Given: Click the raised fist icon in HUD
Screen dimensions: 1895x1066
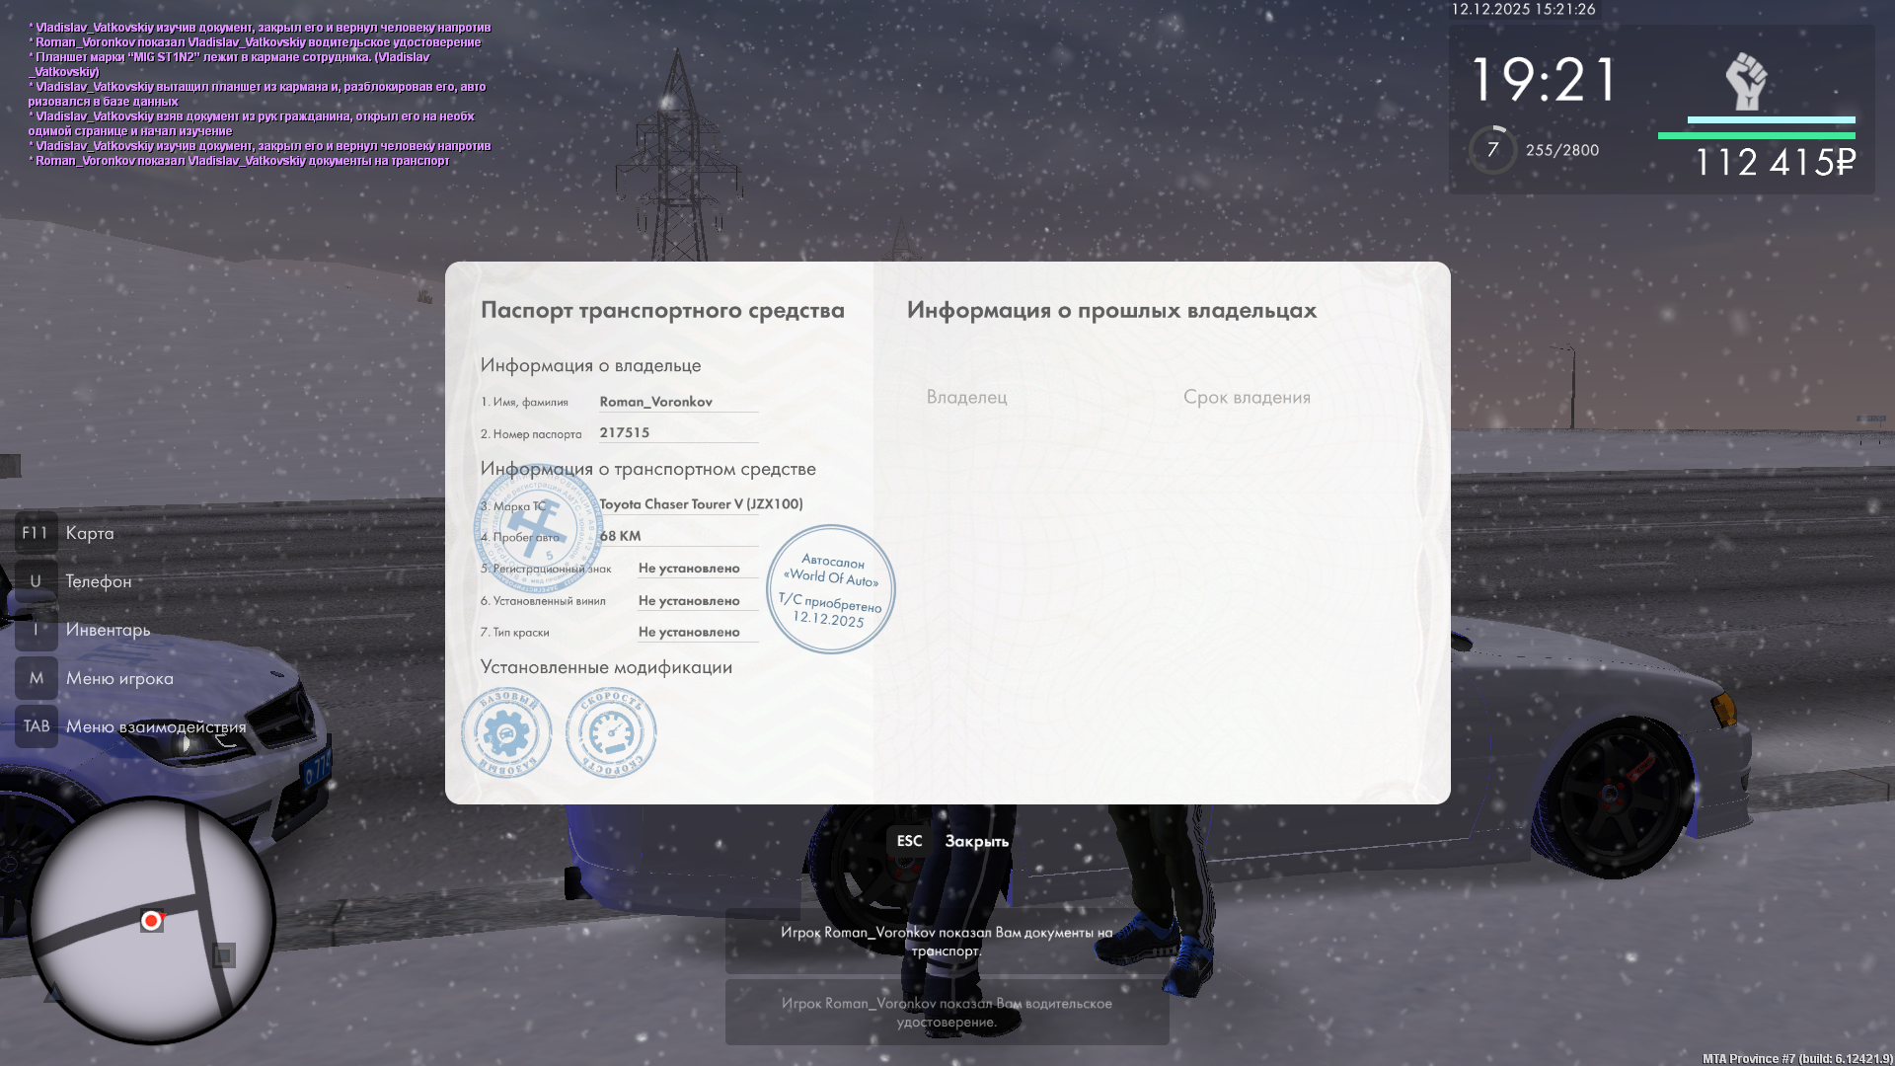Looking at the screenshot, I should [1745, 82].
